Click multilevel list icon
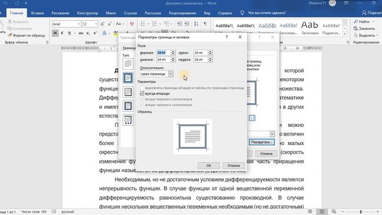This screenshot has height=215, width=382. coord(166,24)
